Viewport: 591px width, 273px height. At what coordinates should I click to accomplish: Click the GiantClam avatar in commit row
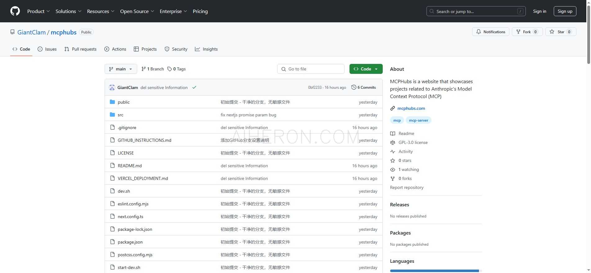pyautogui.click(x=112, y=87)
